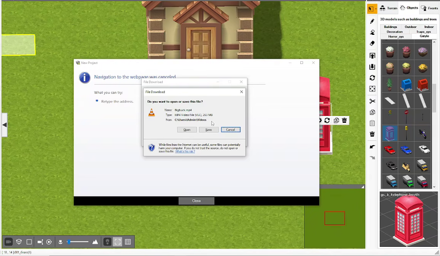
Task: Open the Outdoor category tab
Action: click(410, 27)
